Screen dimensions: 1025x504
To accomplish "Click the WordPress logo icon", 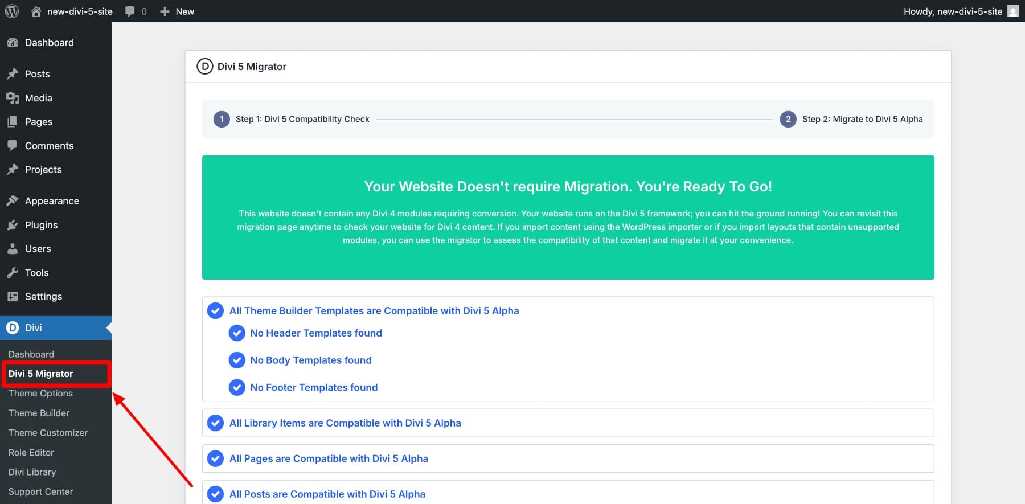I will [11, 11].
